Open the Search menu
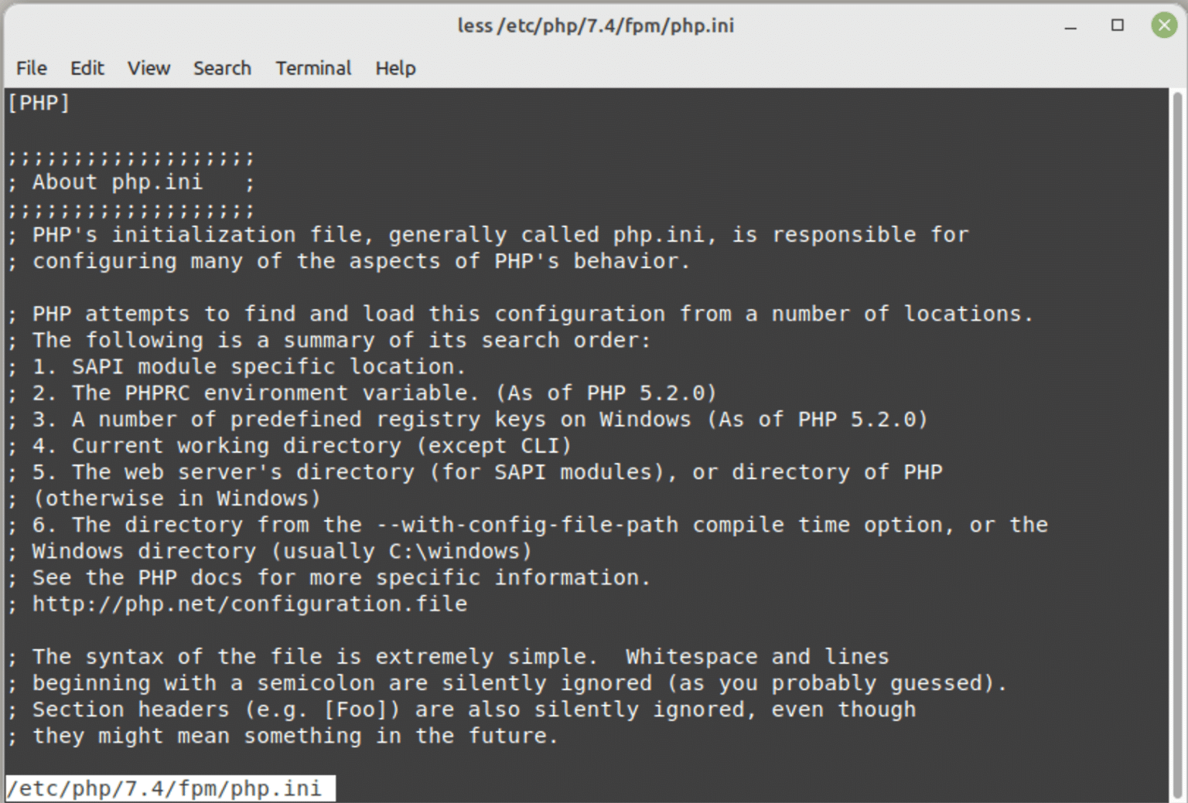The height and width of the screenshot is (803, 1188). [222, 68]
